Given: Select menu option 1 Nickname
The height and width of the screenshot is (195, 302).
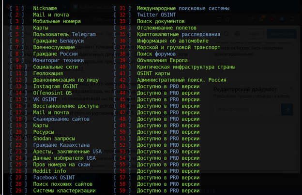Looking at the screenshot, I should 45,8.
